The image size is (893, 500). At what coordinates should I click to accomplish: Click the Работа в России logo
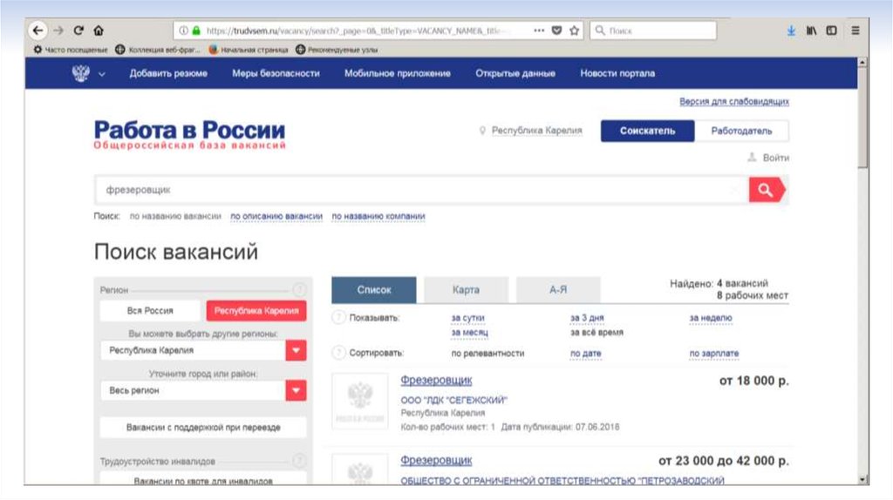click(189, 134)
